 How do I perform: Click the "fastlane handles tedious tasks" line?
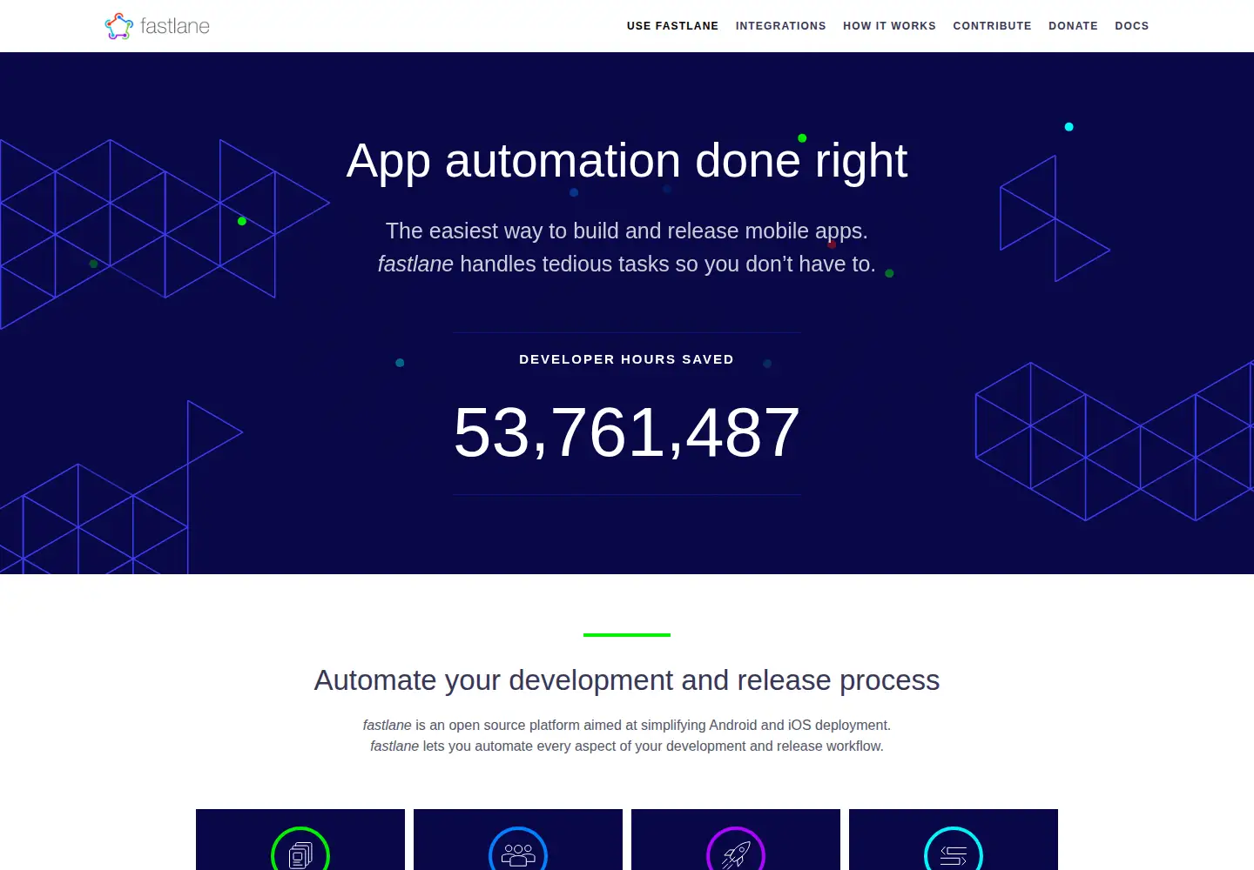point(627,264)
